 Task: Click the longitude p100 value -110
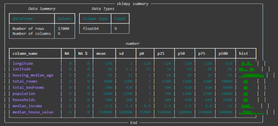coord(228,64)
